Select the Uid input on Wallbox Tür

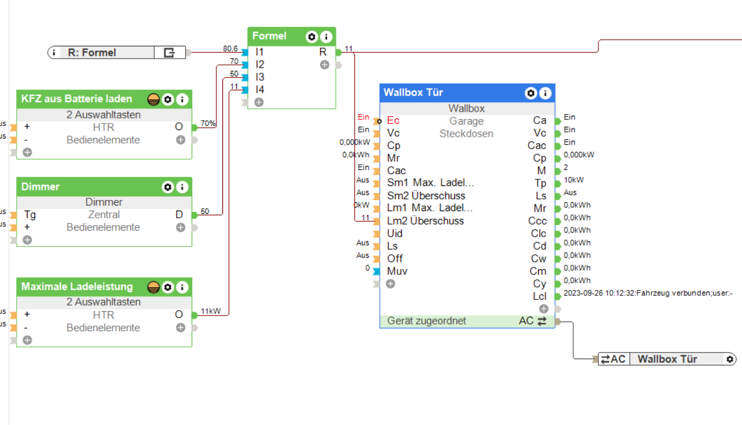pyautogui.click(x=395, y=233)
